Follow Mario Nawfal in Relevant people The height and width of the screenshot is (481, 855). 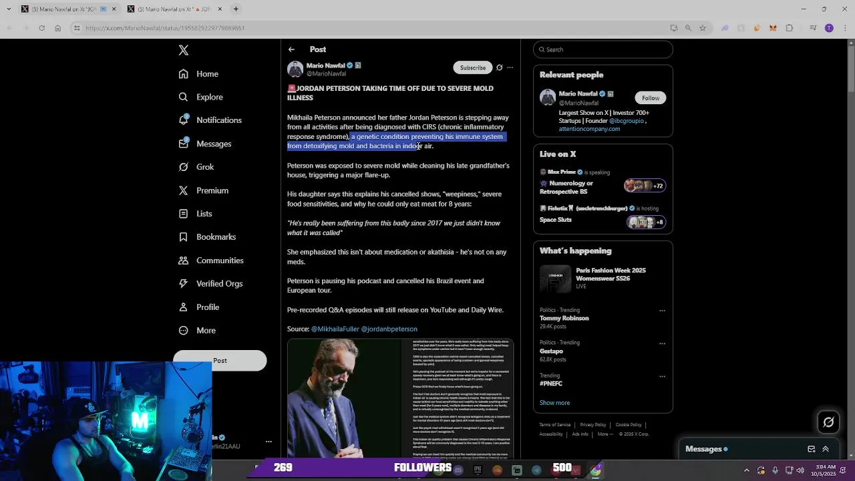(x=651, y=98)
